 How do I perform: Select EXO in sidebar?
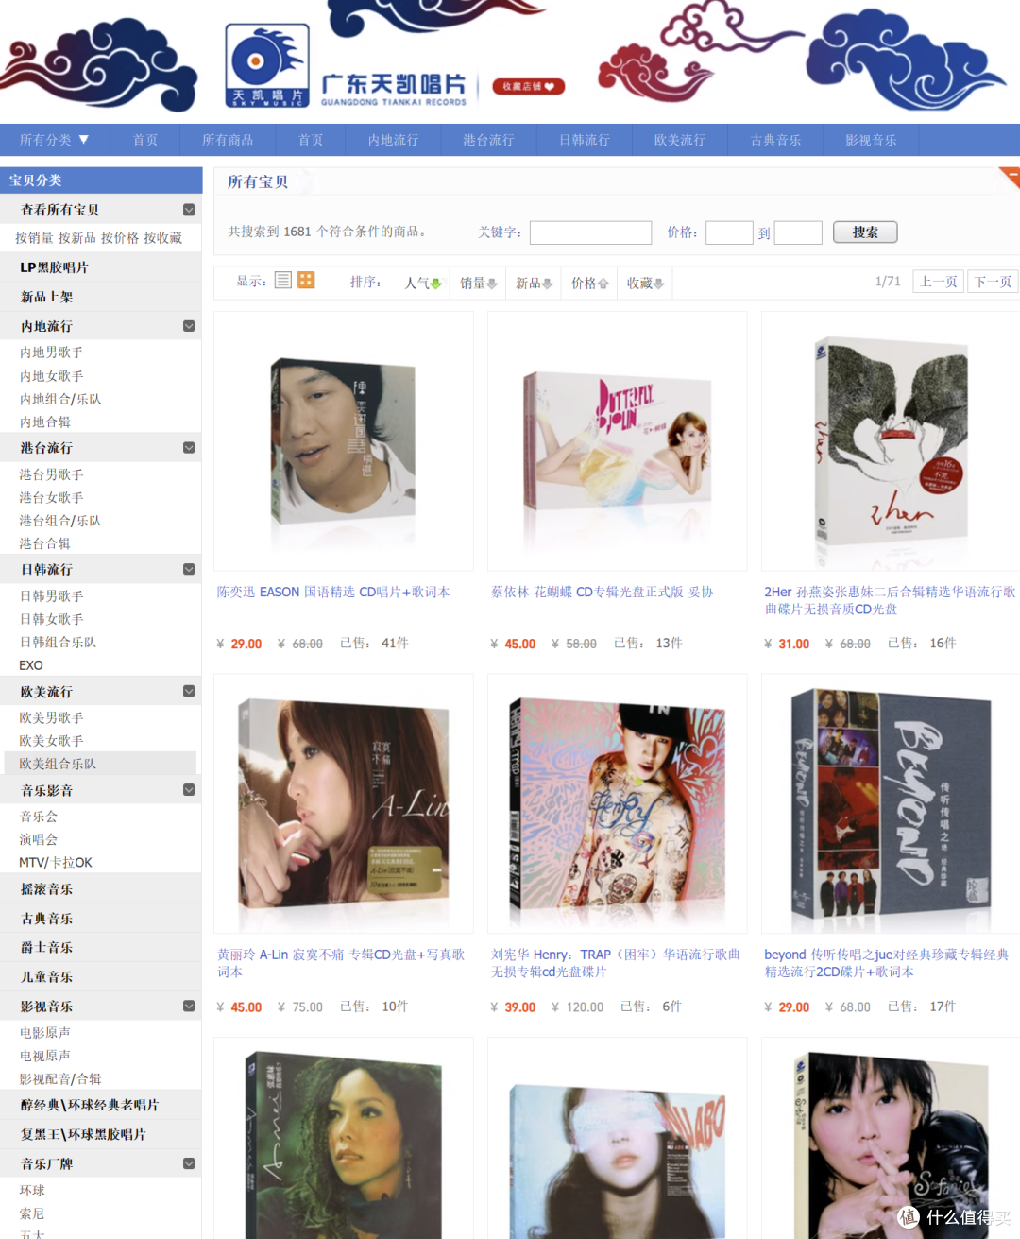(31, 665)
